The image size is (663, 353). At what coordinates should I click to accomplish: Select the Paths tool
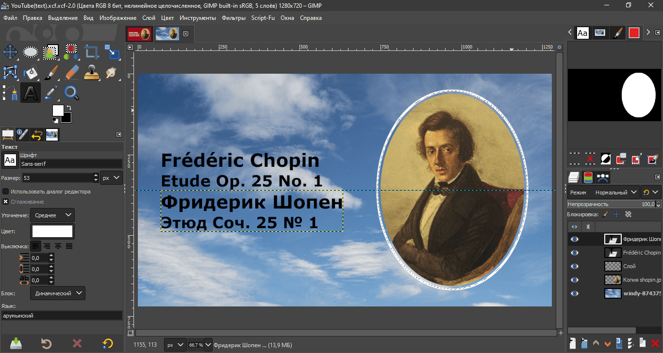(x=10, y=93)
